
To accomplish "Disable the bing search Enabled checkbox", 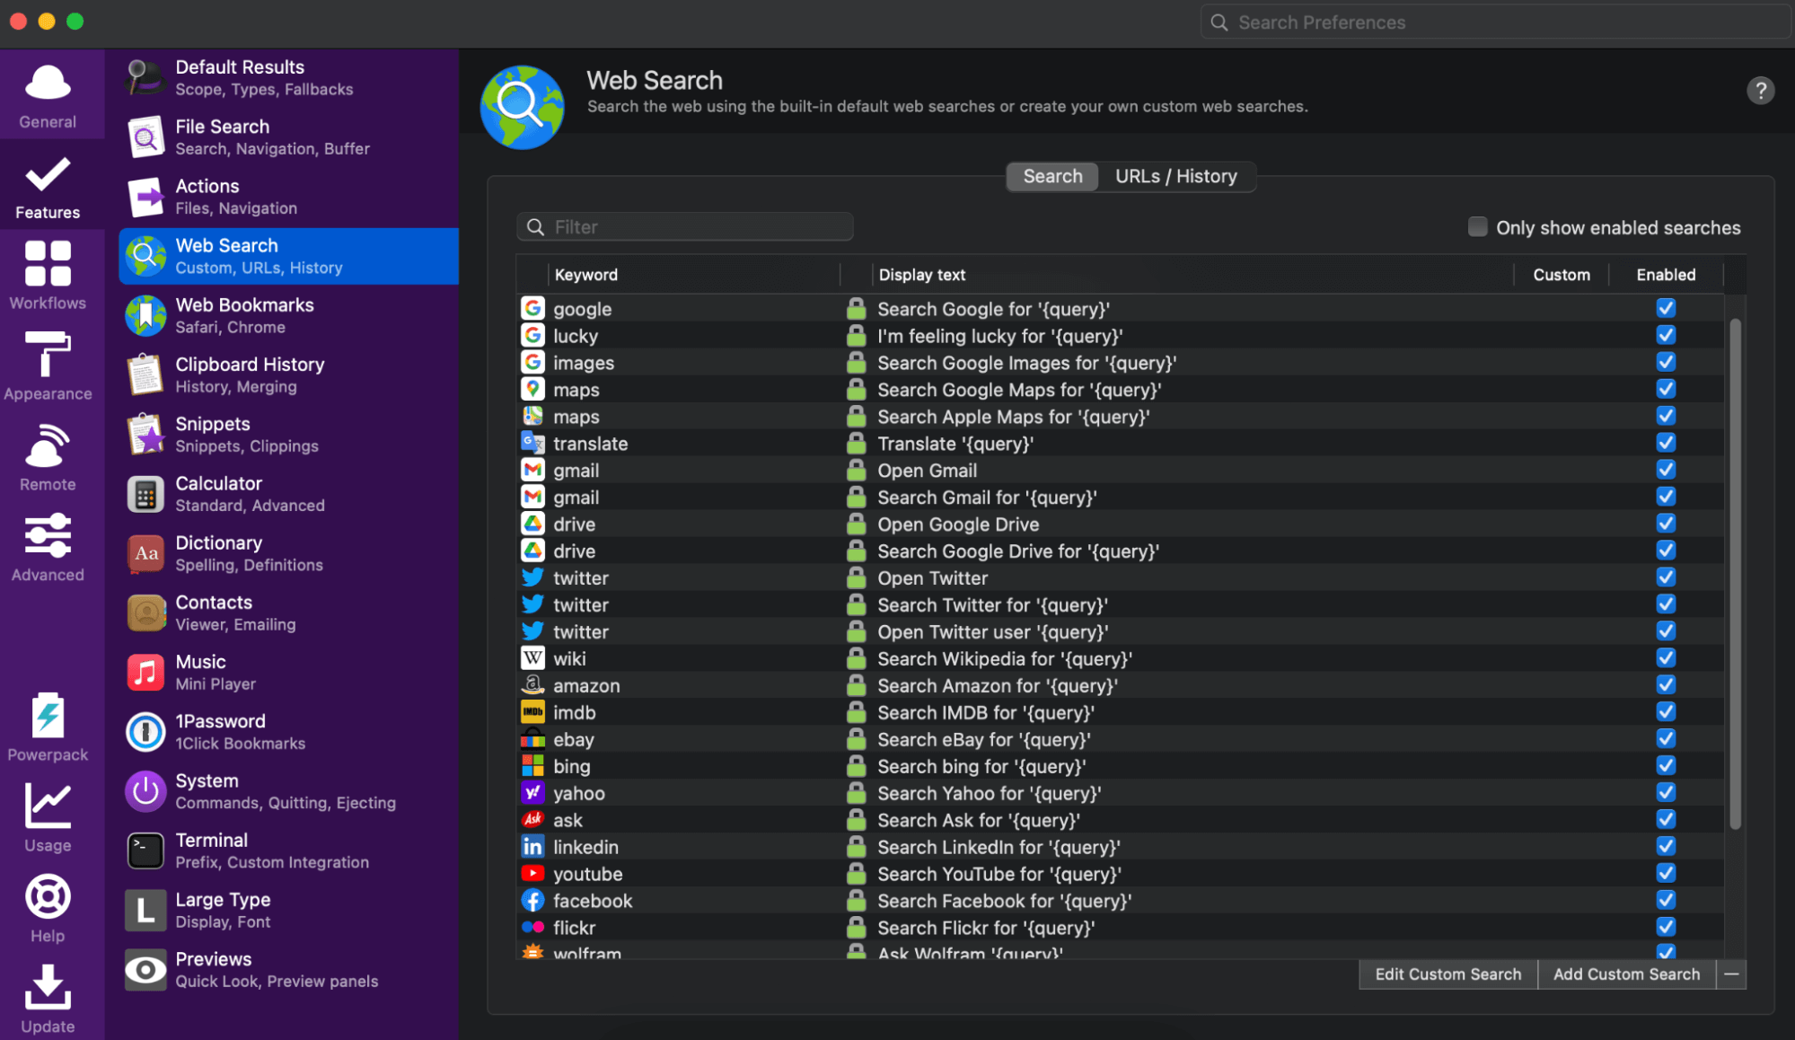I will [1666, 766].
